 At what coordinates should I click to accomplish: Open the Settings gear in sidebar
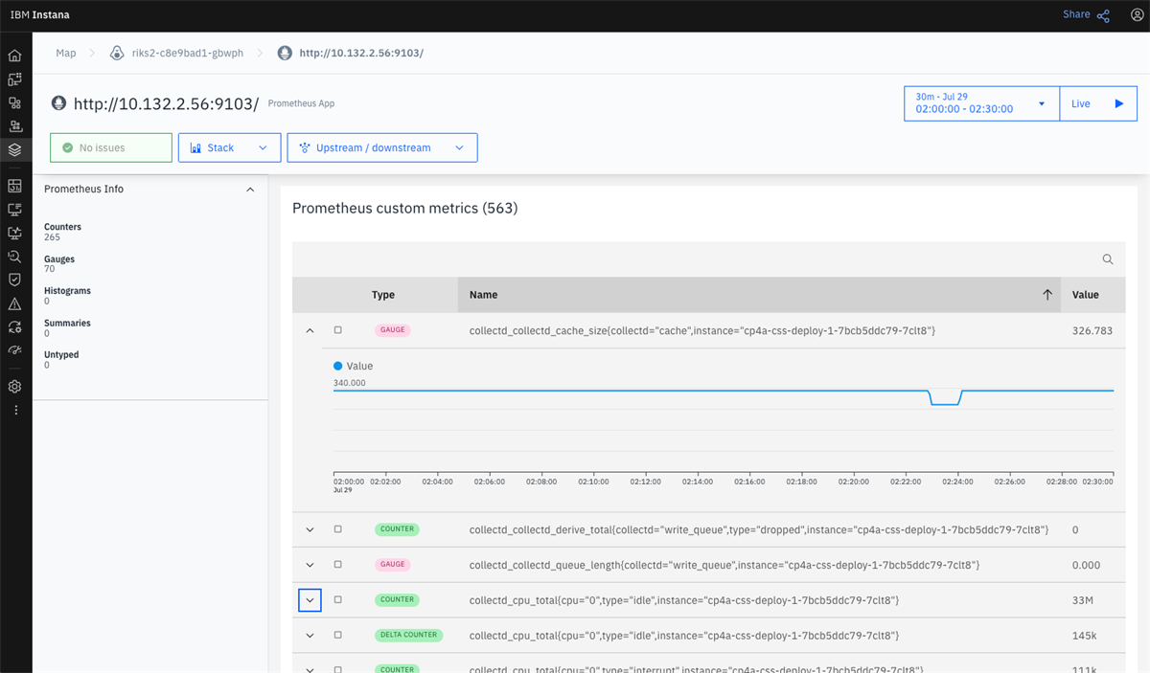point(14,387)
